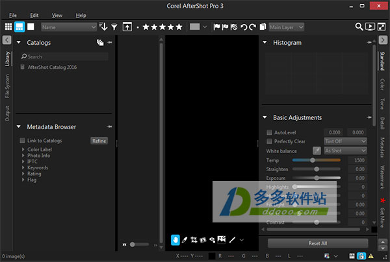Open the As Shot white balance dropdown
The width and height of the screenshot is (390, 262).
point(345,150)
